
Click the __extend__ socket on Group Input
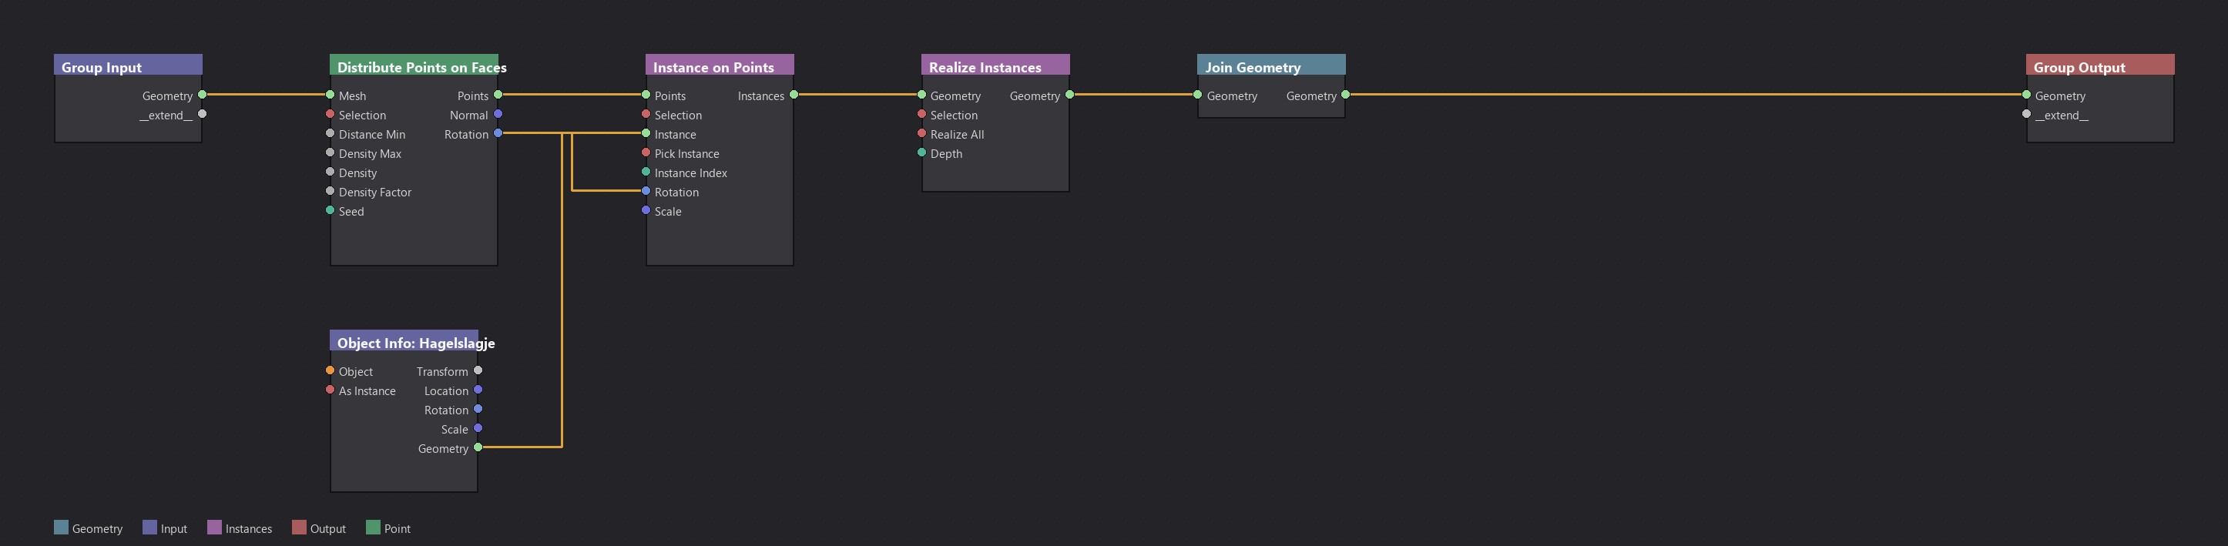203,114
